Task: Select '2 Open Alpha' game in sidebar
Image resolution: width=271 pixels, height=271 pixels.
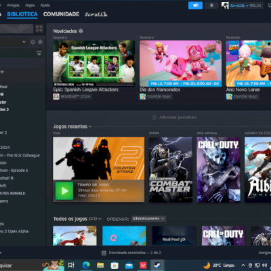Action: pos(14,231)
